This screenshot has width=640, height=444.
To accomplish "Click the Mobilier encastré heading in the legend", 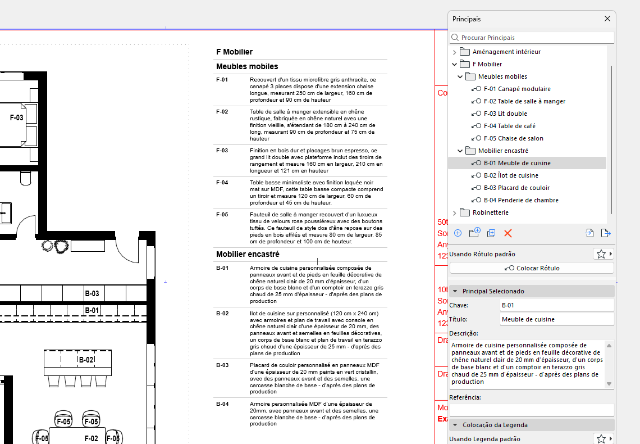I will click(248, 254).
